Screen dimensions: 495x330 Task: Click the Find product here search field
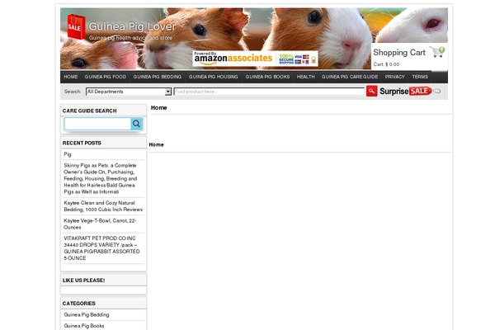tap(269, 92)
